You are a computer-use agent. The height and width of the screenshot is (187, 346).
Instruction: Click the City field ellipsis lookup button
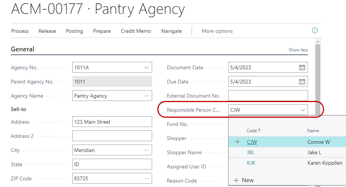click(147, 150)
